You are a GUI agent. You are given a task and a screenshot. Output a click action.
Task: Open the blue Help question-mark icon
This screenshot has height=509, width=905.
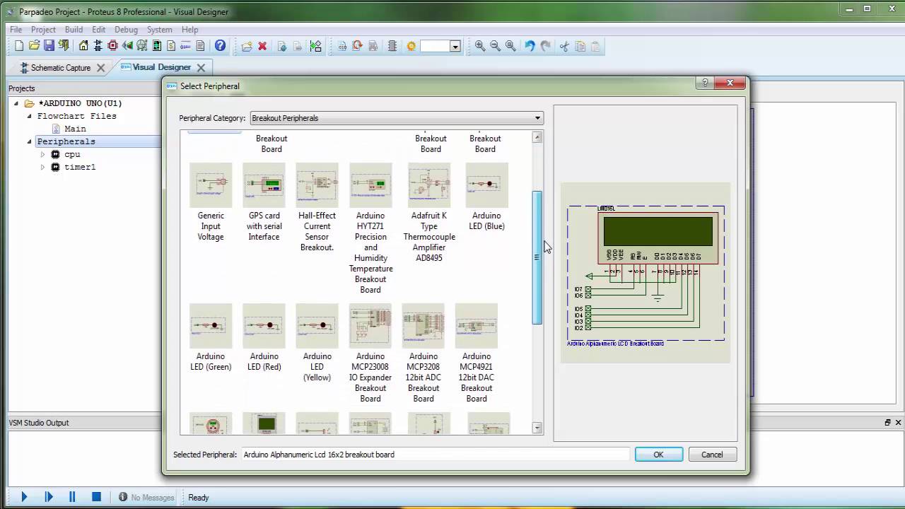(x=221, y=46)
